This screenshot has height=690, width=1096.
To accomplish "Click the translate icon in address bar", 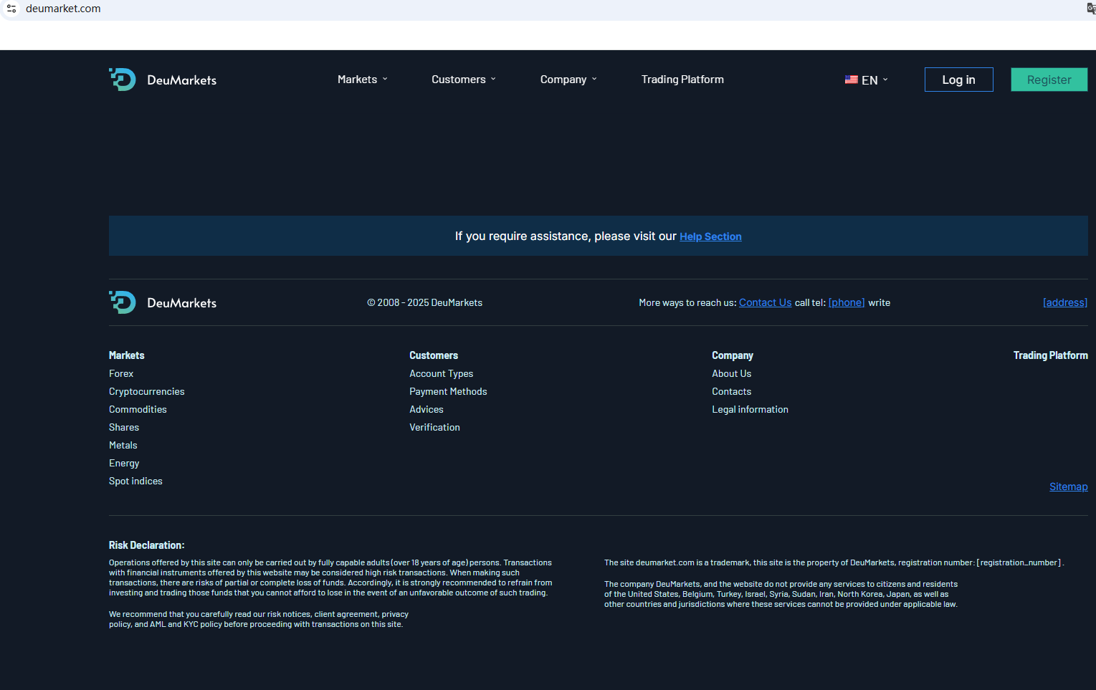I will tap(1090, 9).
